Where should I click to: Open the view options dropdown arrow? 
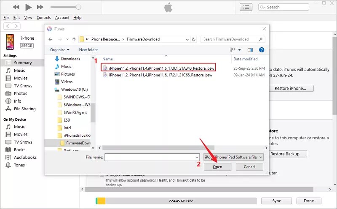pos(239,50)
